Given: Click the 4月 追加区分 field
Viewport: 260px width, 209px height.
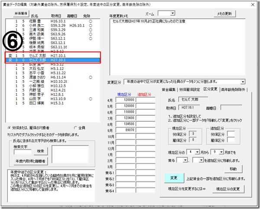Looking at the screenshot, I should pos(146,100).
